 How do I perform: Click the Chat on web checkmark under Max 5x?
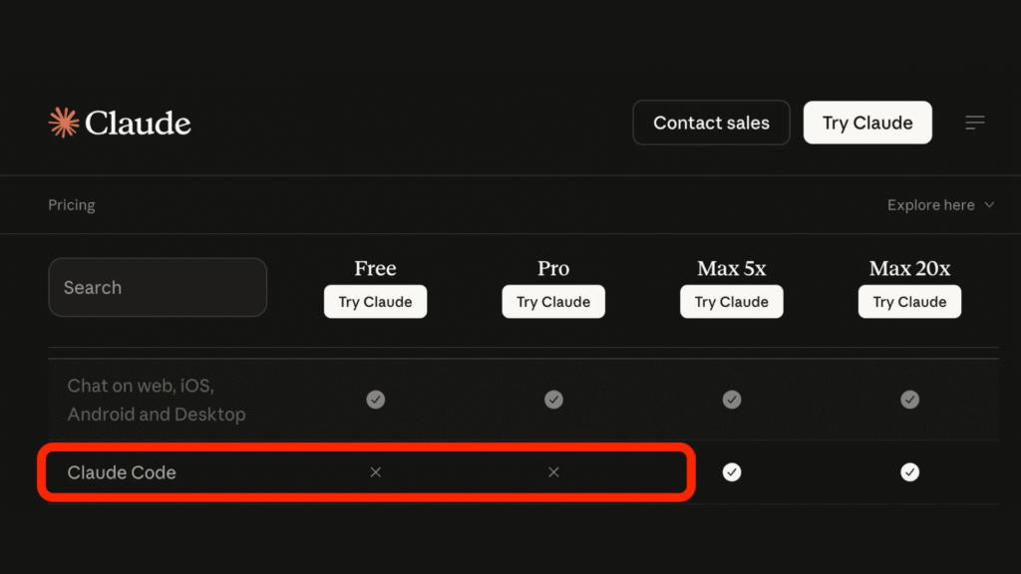coord(732,400)
